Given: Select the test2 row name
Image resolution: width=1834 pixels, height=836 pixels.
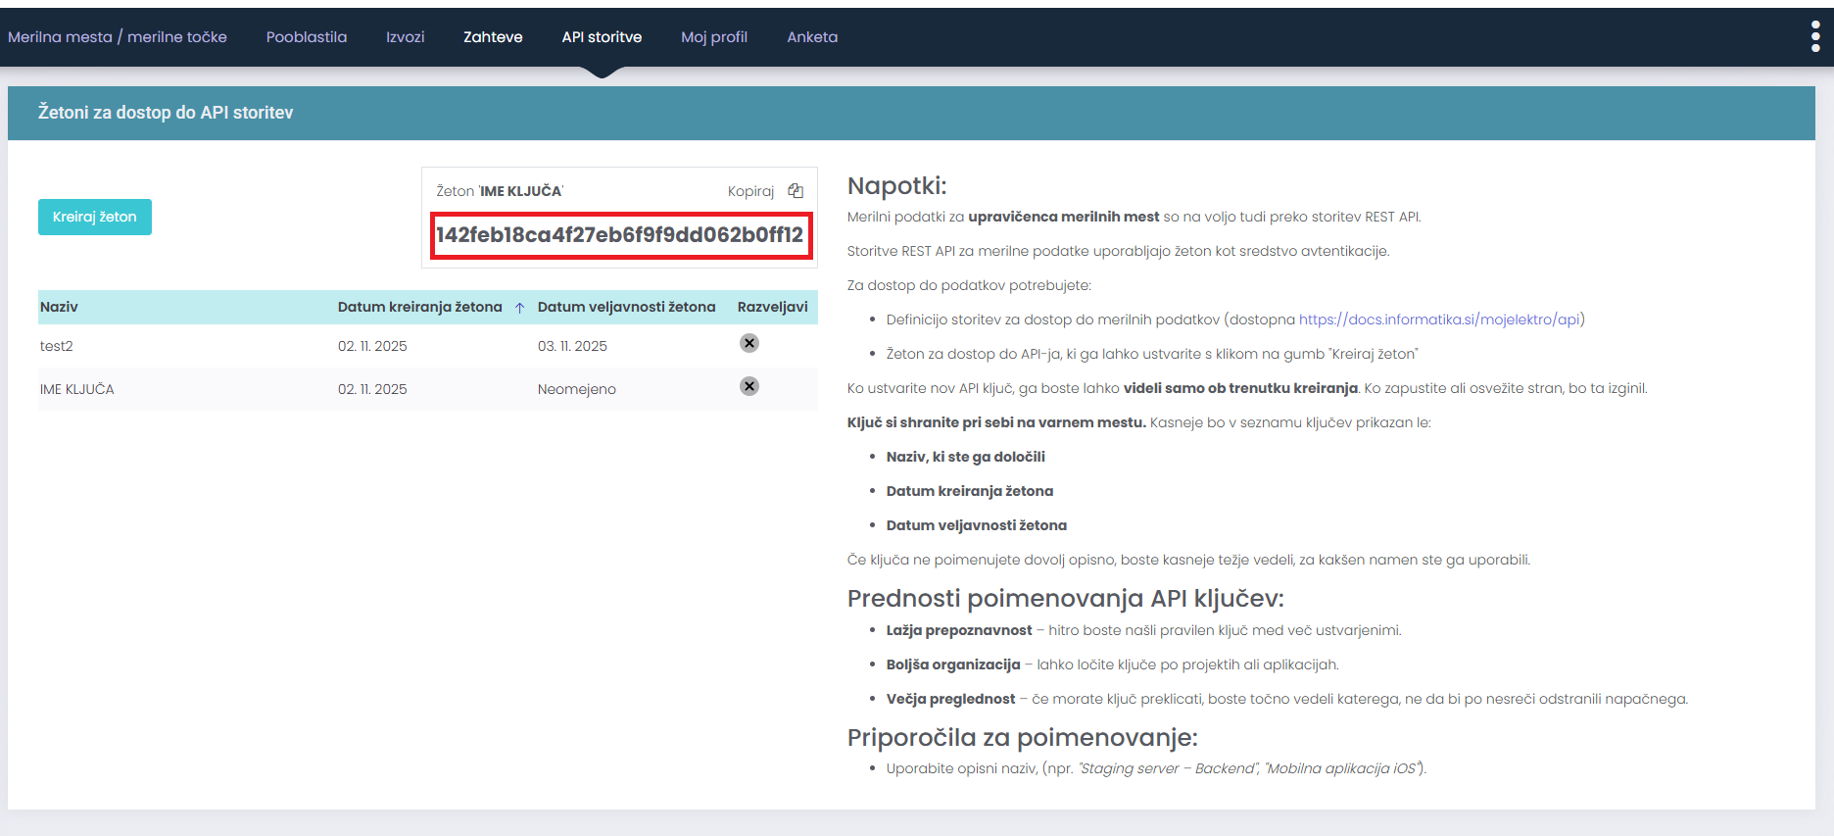Looking at the screenshot, I should click(x=57, y=346).
